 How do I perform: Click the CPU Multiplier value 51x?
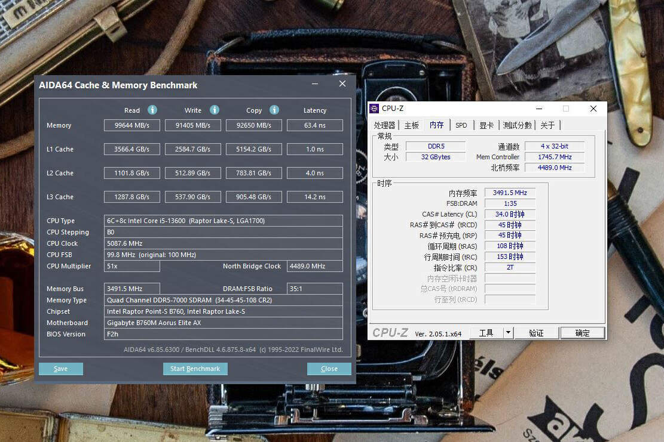click(132, 266)
